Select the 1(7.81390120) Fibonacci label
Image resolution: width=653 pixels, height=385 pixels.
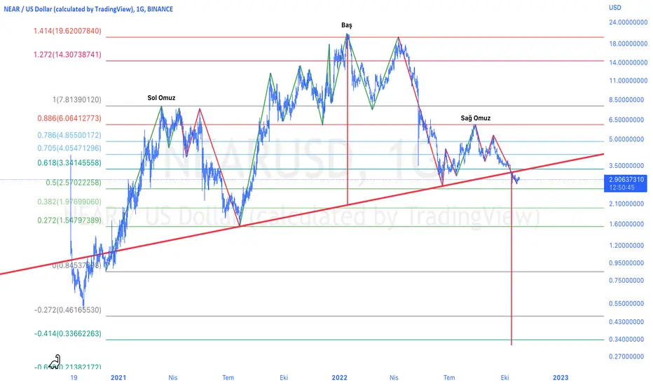pyautogui.click(x=76, y=99)
